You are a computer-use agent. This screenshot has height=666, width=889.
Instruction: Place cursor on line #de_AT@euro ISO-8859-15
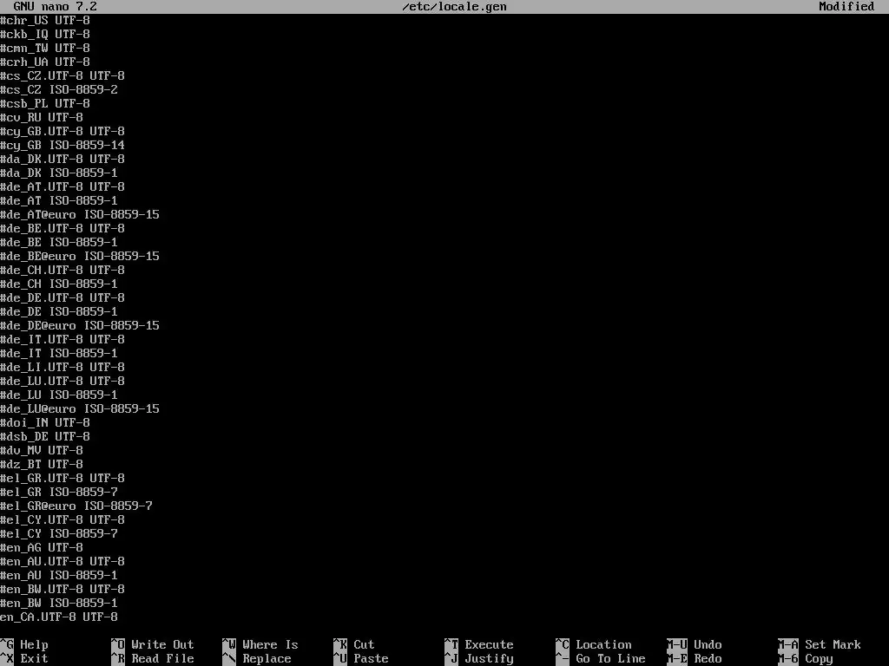[x=80, y=215]
